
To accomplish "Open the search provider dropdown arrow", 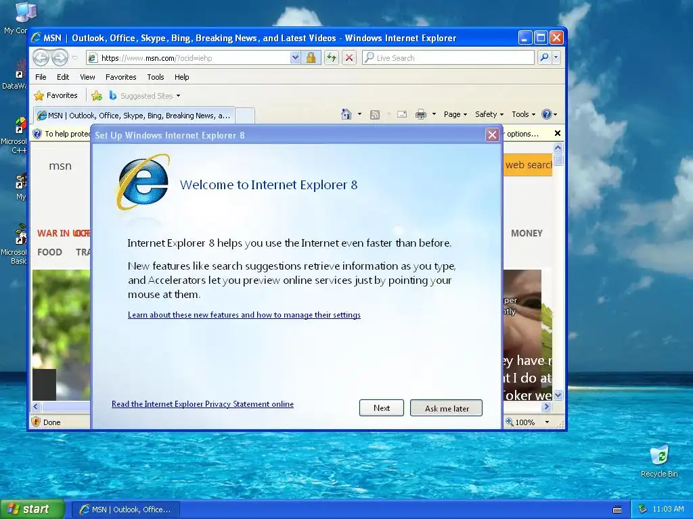I will [x=556, y=58].
